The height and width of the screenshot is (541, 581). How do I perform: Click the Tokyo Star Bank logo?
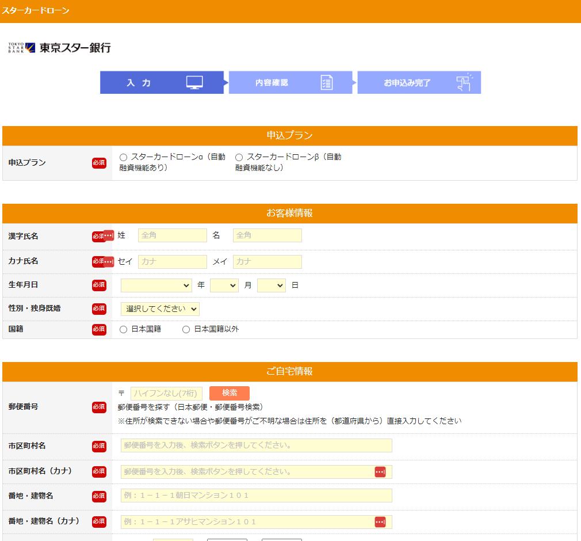pyautogui.click(x=59, y=48)
